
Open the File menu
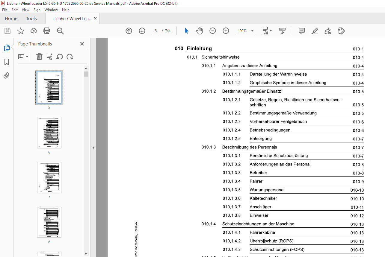[x=5, y=10]
